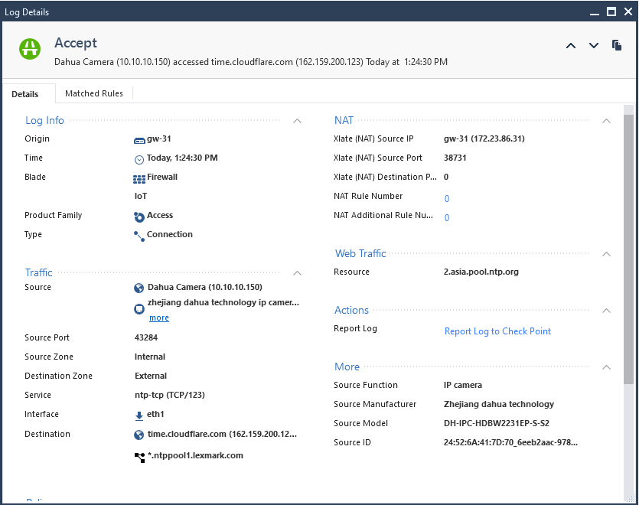Click the Connection type icon
Screen dimensions: 639x505
(x=139, y=234)
